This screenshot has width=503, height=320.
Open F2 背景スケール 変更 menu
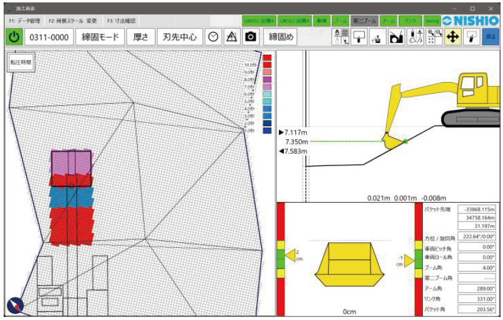[x=73, y=21]
